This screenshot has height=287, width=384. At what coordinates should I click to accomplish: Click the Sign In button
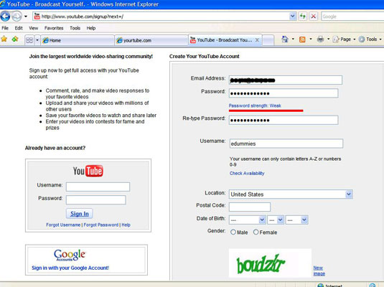tap(80, 214)
